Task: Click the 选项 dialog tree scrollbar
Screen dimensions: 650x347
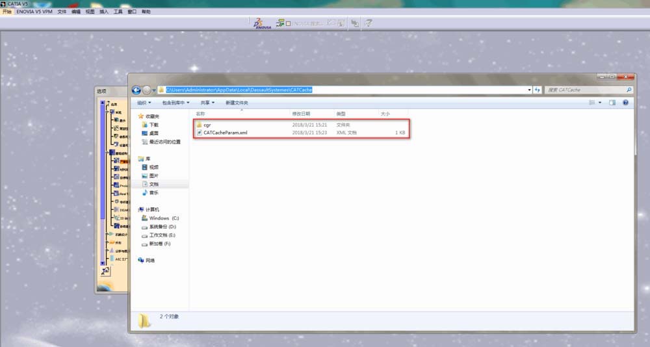Action: tap(103, 183)
